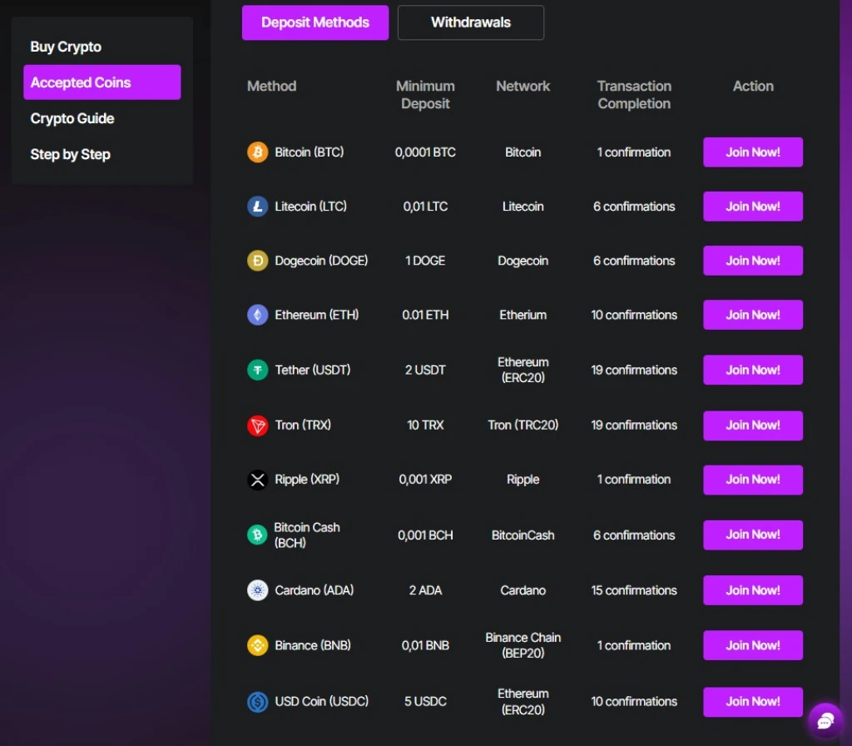Image resolution: width=852 pixels, height=746 pixels.
Task: Click the Ripple (XRP) coin icon
Action: pyautogui.click(x=258, y=480)
